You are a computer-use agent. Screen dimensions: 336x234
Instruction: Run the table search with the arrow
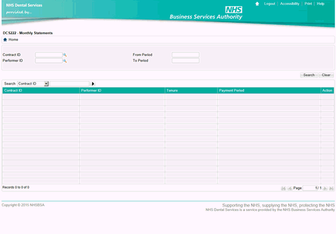click(x=93, y=83)
